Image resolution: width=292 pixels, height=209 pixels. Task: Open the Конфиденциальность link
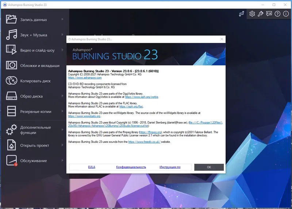(x=131, y=167)
